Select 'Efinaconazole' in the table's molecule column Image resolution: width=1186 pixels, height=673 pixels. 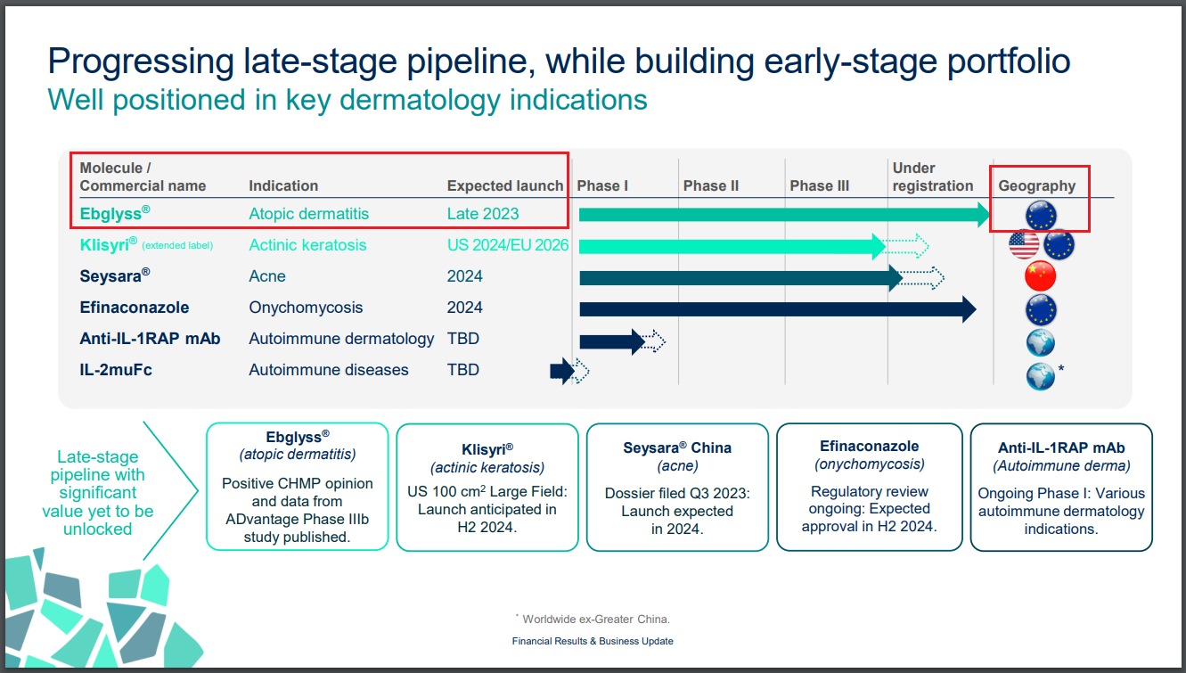point(135,308)
